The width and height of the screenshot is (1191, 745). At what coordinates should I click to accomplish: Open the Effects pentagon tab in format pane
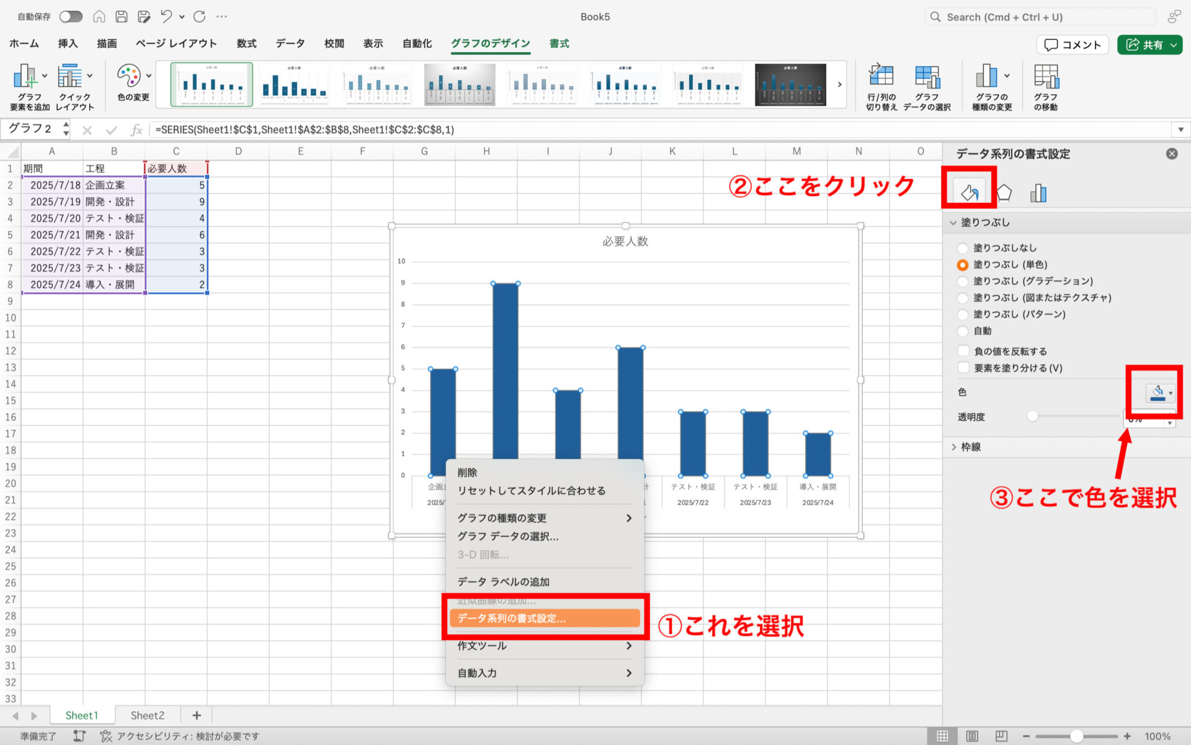click(1004, 193)
